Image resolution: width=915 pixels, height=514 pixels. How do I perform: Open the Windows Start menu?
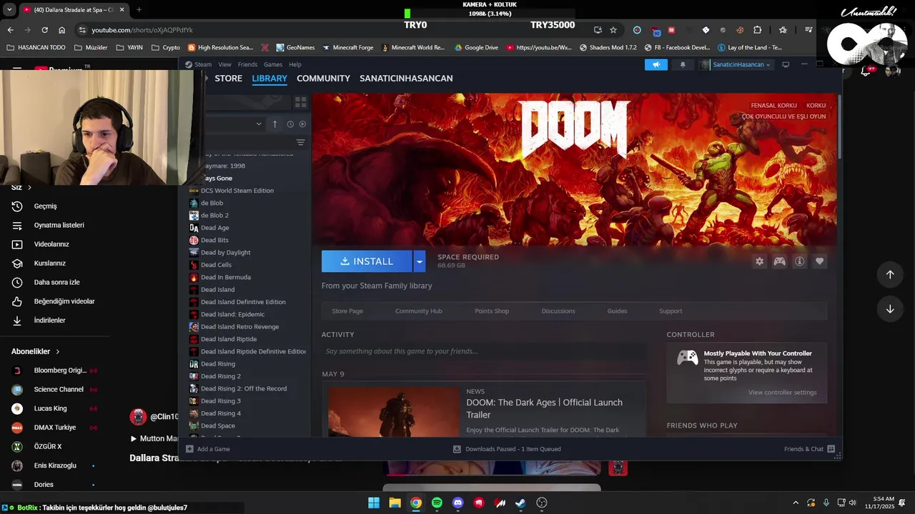374,503
